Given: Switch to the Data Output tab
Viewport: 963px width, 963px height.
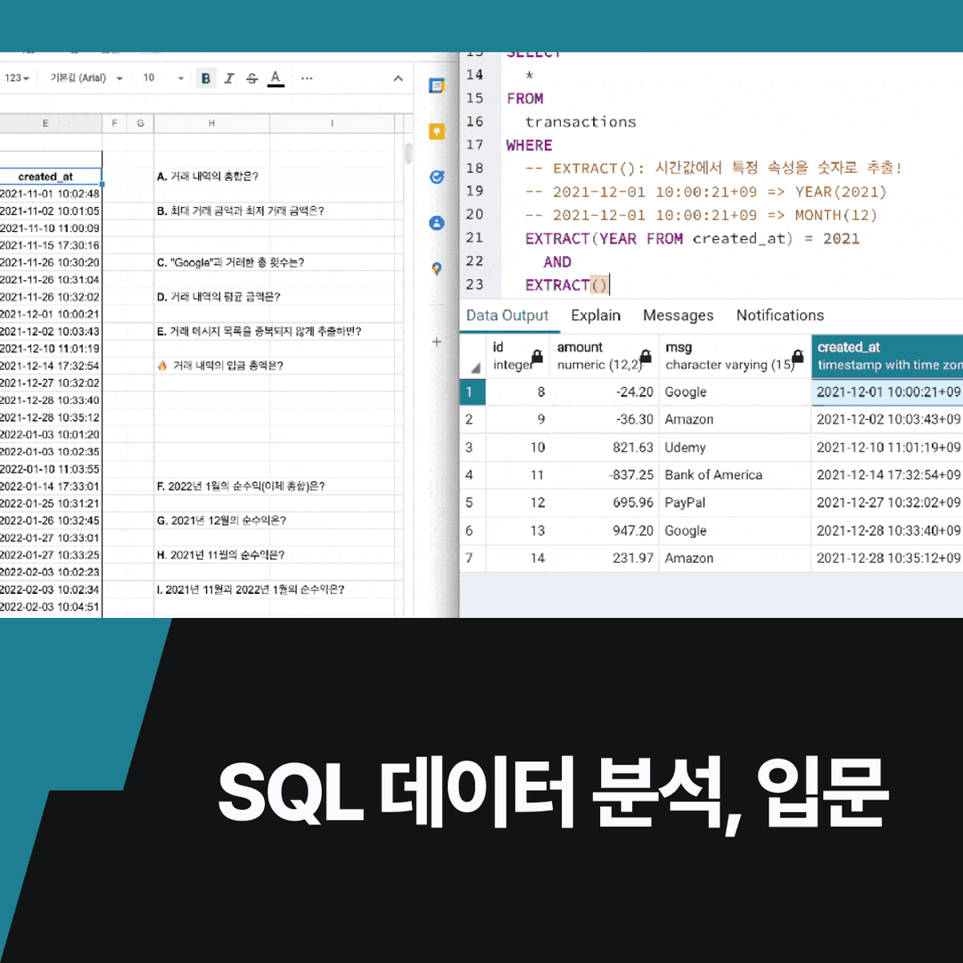Looking at the screenshot, I should click(506, 315).
